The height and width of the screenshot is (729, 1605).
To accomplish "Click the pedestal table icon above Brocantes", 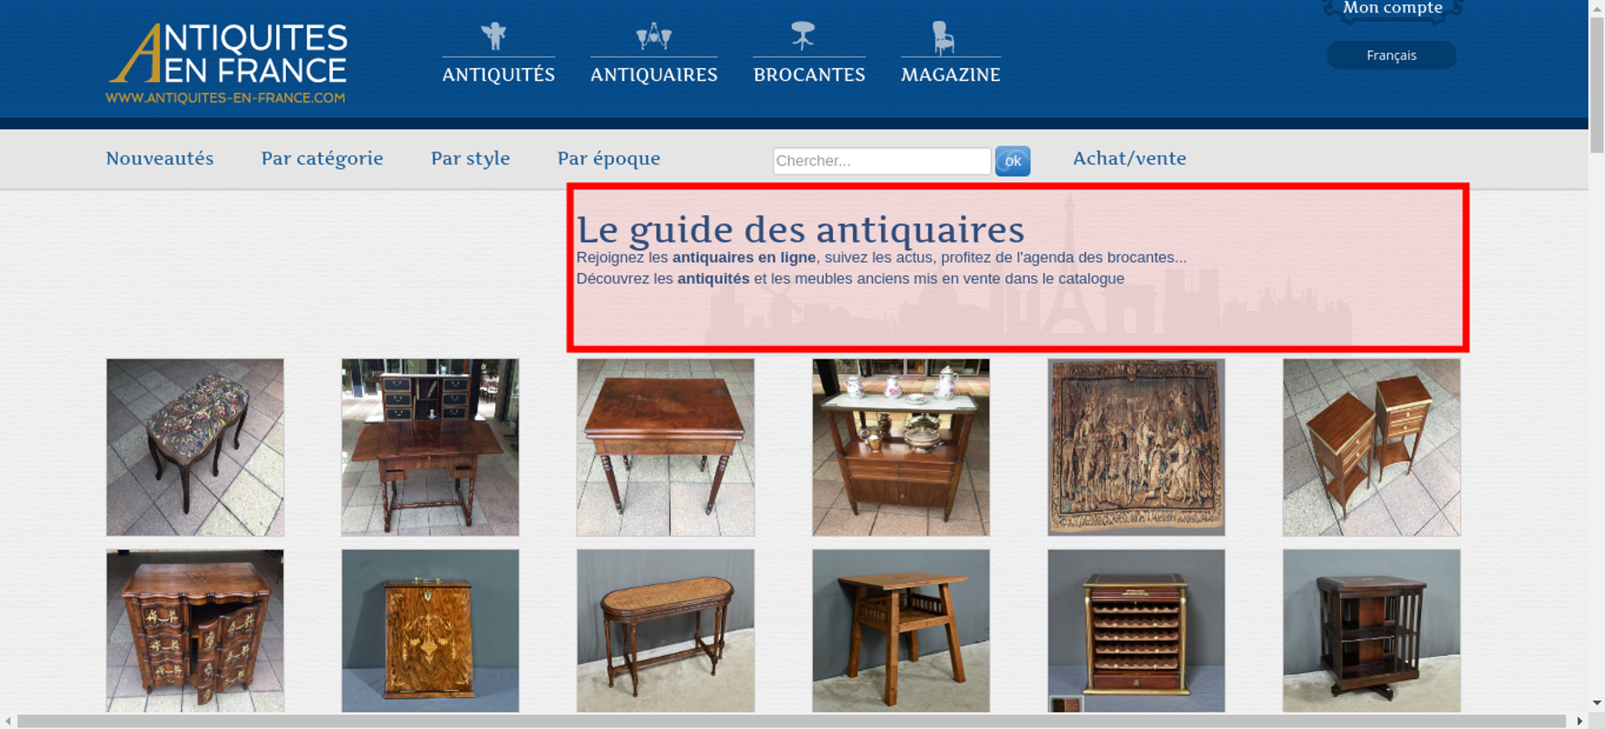I will (802, 36).
